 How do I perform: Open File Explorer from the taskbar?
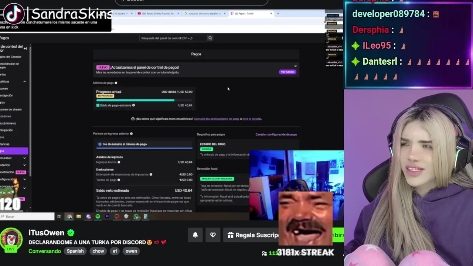pos(78,216)
